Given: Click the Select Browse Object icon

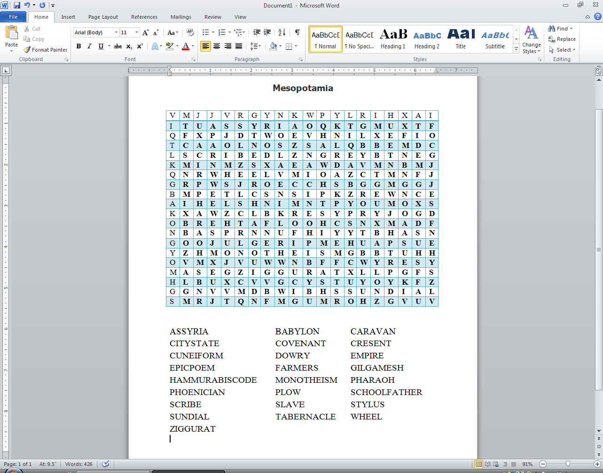Looking at the screenshot, I should point(599,446).
